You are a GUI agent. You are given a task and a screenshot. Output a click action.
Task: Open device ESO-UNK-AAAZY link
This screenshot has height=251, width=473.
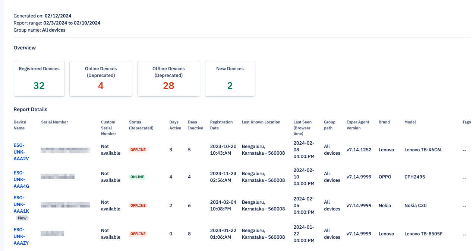[21, 236]
